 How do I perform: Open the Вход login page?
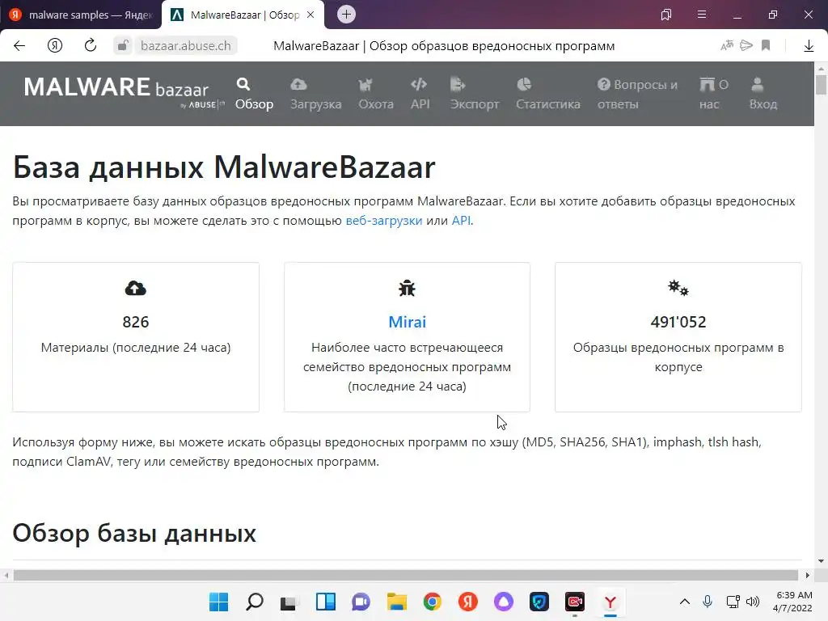click(763, 94)
